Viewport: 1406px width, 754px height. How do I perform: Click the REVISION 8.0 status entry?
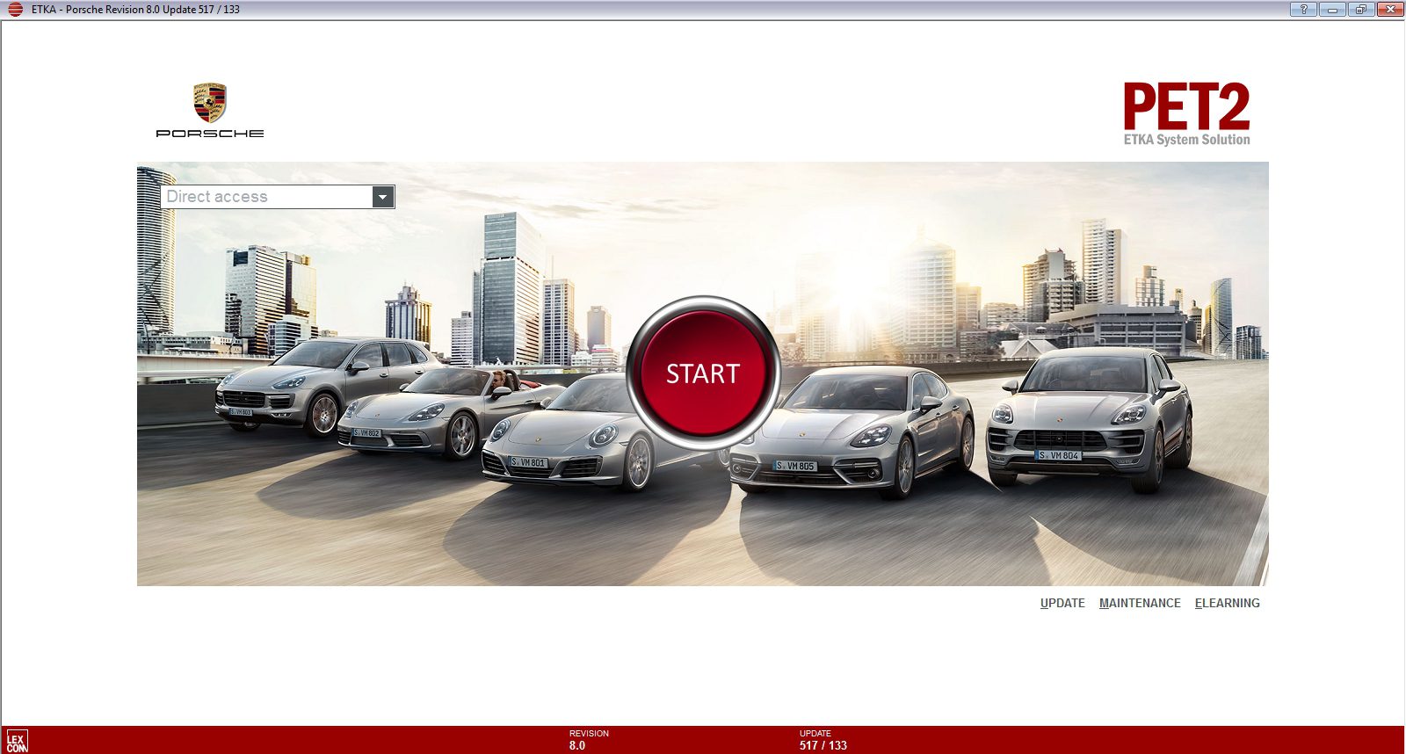[x=589, y=740]
